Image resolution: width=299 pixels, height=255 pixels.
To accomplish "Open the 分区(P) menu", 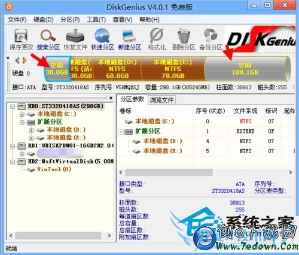I will (x=70, y=20).
